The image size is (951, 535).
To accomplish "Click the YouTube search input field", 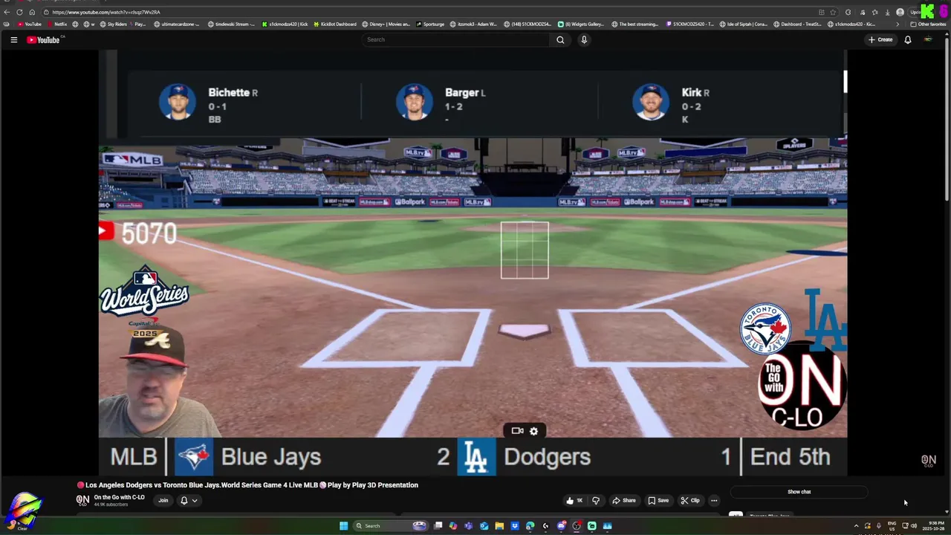I will tap(456, 39).
